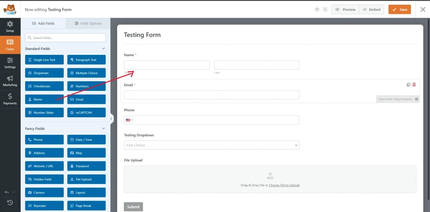This screenshot has height=212, width=430.
Task: Open the help question mark icon
Action: point(317,9)
